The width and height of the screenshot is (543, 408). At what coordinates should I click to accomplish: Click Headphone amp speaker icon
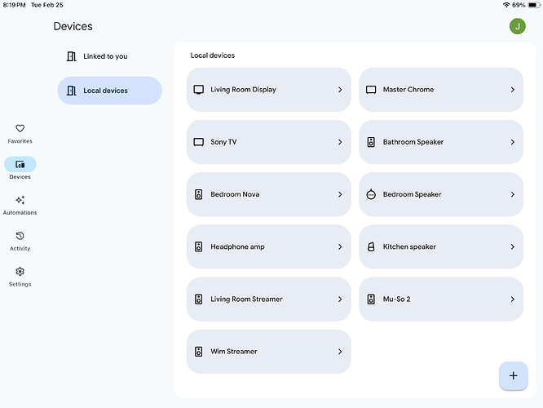[x=198, y=246]
